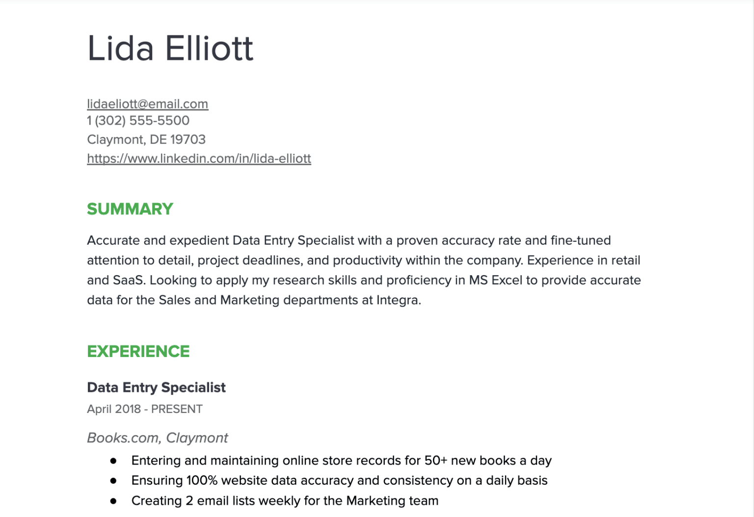Screen dimensions: 754x517
Task: Click the Lida Elliott name heading
Action: 170,49
